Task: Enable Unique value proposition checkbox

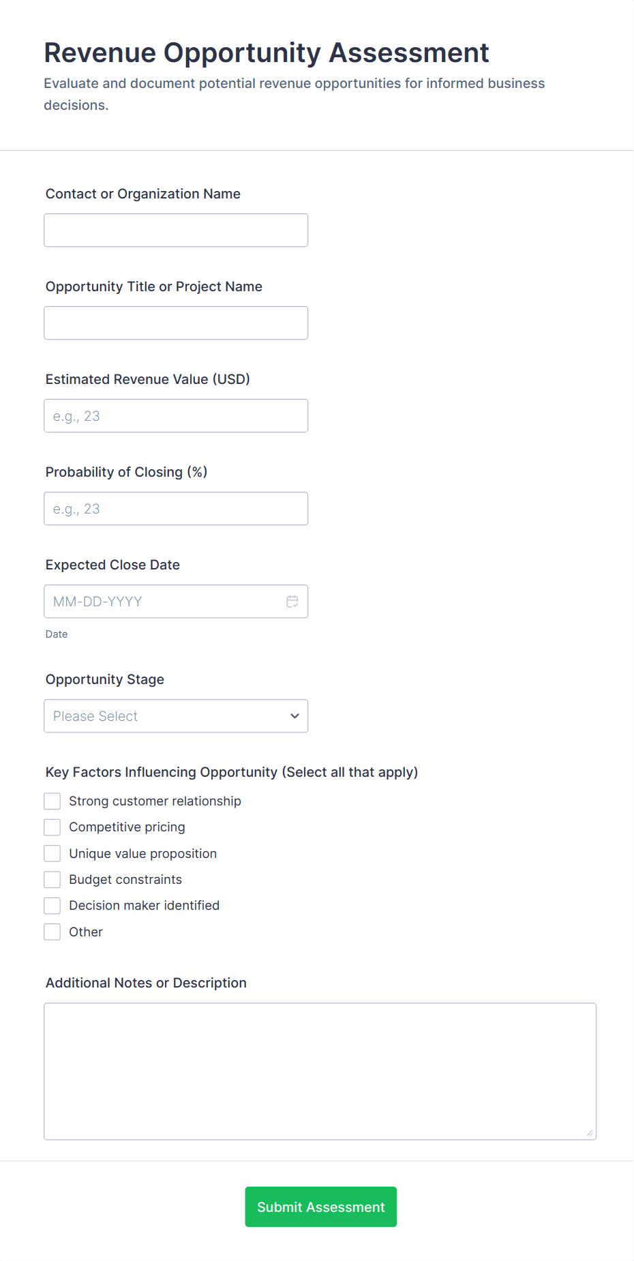Action: point(52,853)
